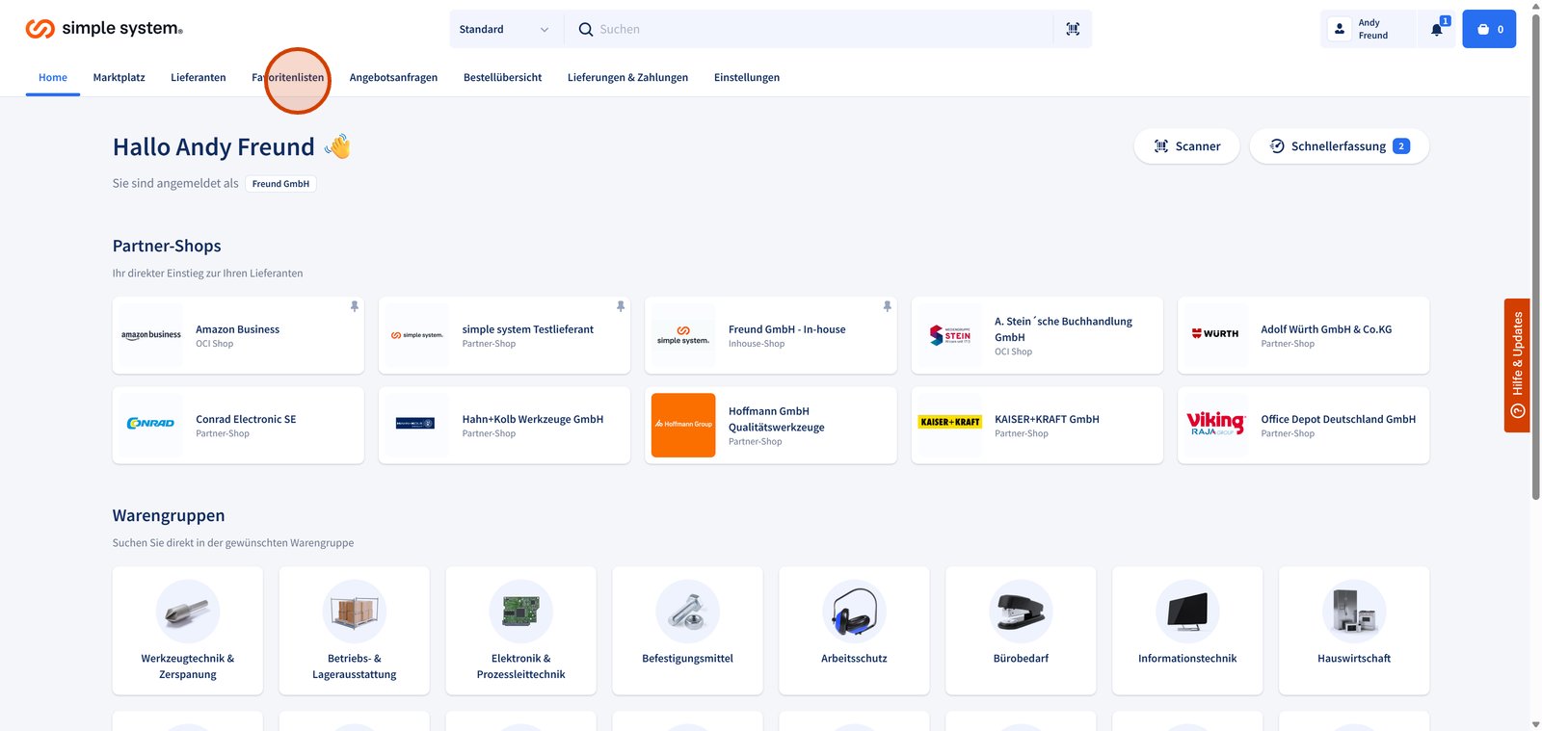This screenshot has width=1542, height=731.
Task: Open the Arbeitsschutz category icon
Action: [854, 612]
